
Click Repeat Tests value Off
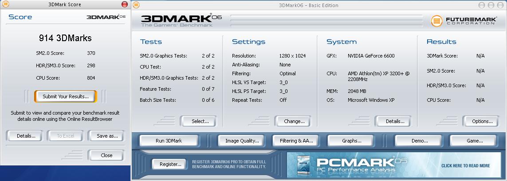tap(283, 100)
